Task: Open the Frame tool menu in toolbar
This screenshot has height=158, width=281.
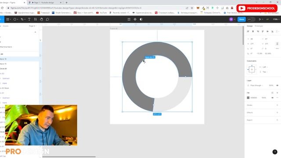Action: pos(8,19)
